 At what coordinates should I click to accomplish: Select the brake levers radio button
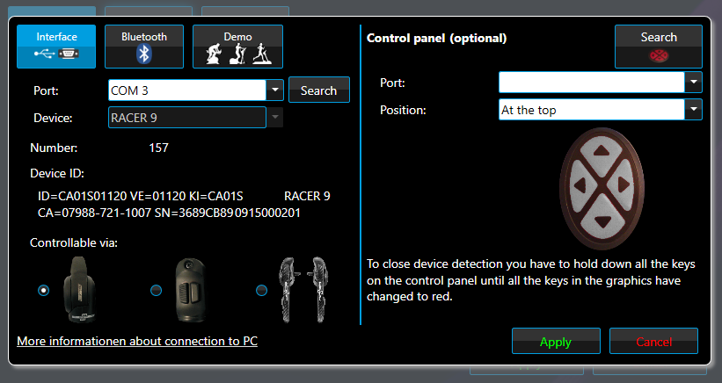coord(261,290)
